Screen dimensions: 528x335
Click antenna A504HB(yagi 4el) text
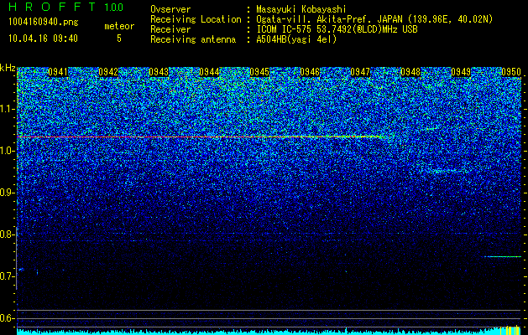(296, 39)
